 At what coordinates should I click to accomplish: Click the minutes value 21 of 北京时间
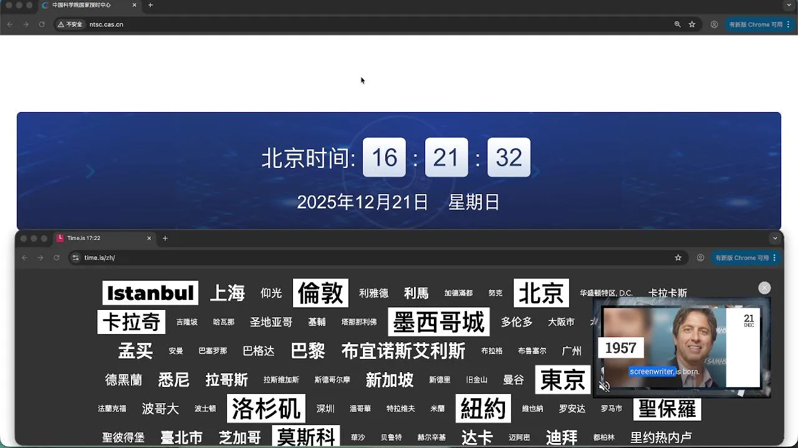446,157
